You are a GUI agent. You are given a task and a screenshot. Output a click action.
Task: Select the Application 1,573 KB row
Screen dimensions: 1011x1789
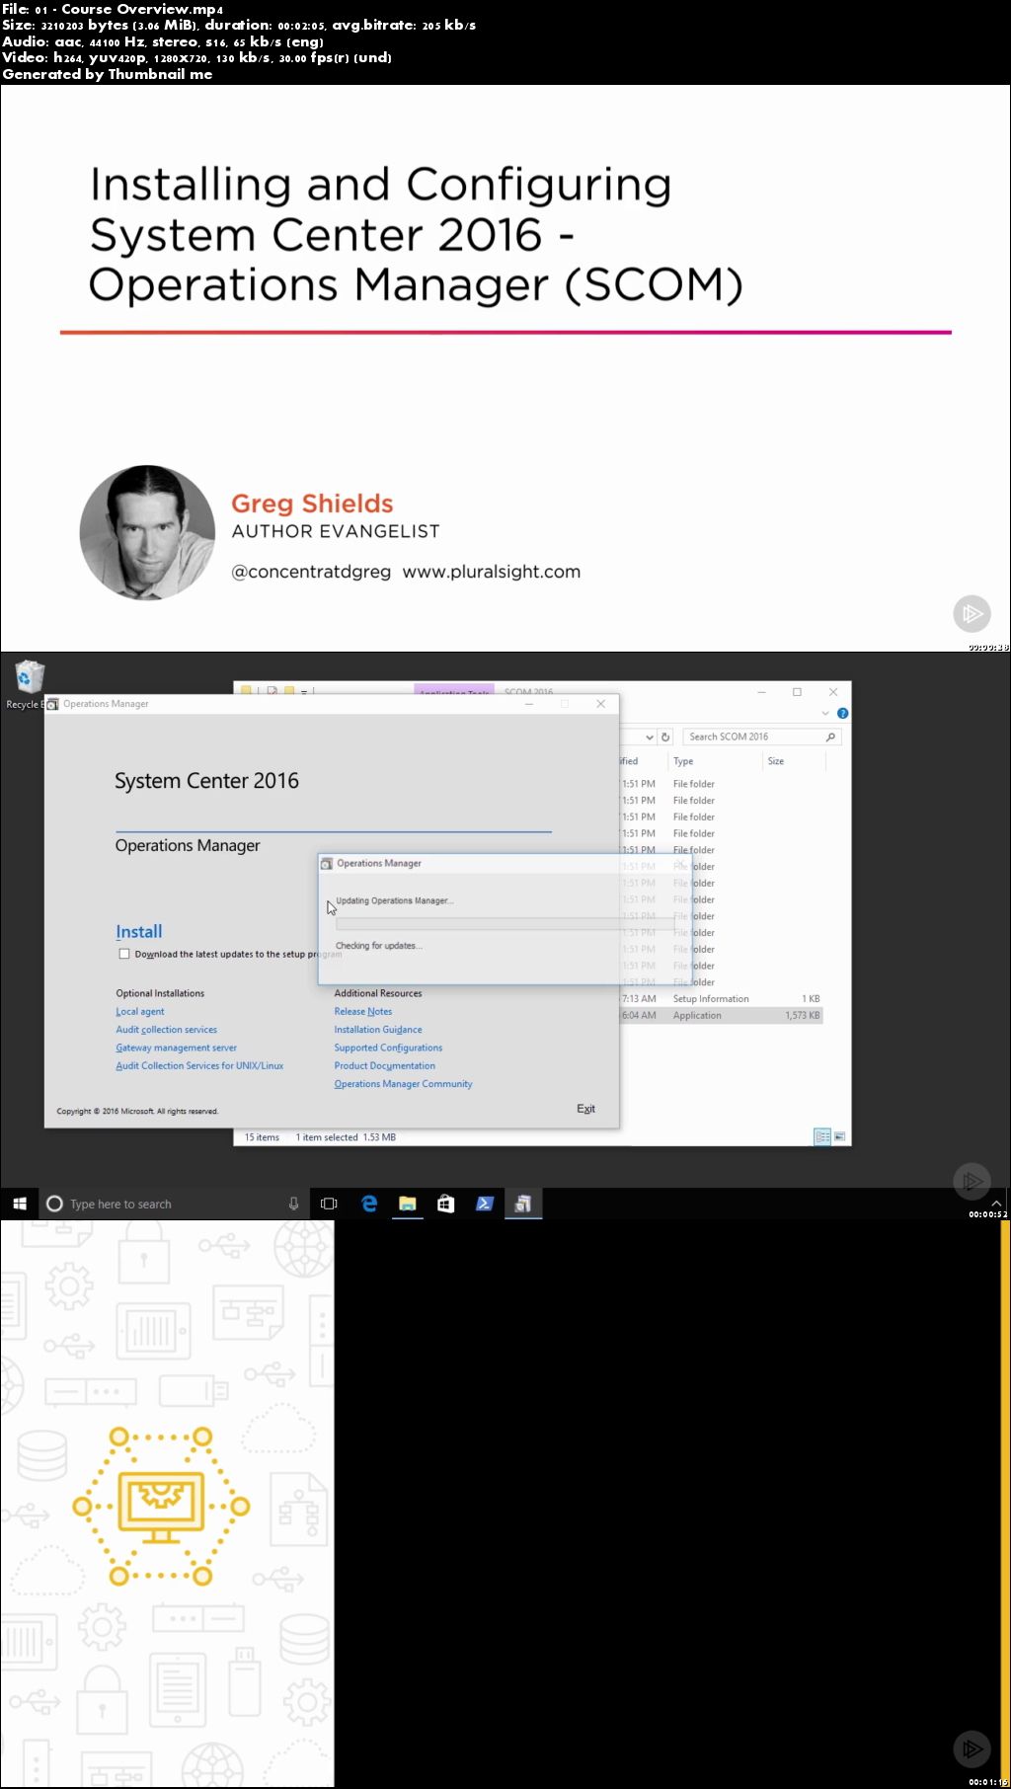pos(721,1015)
